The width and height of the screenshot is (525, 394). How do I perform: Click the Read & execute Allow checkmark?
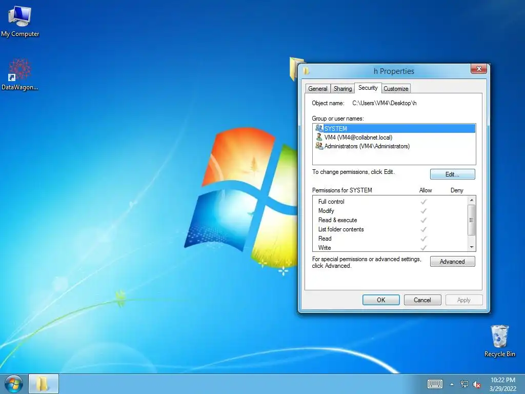tap(423, 220)
